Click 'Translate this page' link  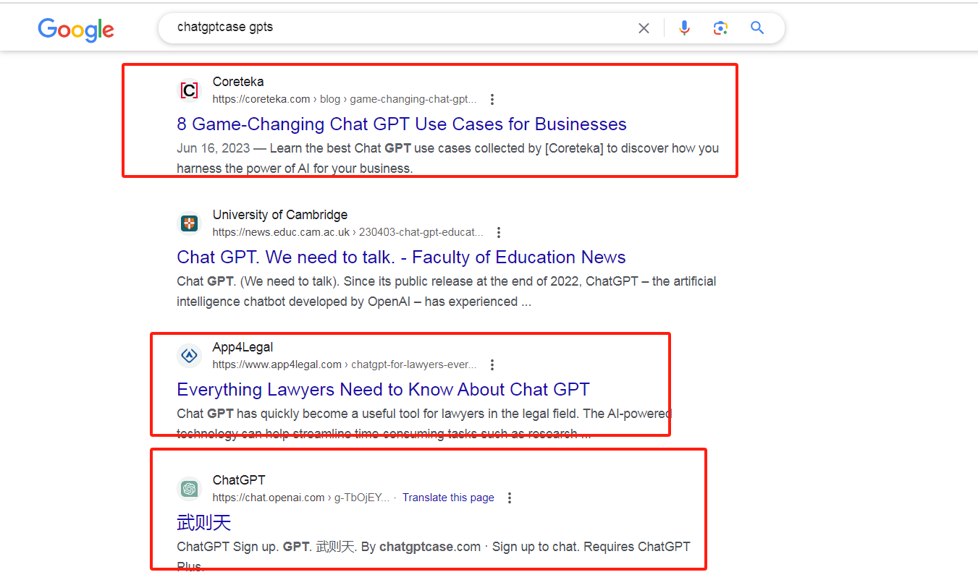448,498
